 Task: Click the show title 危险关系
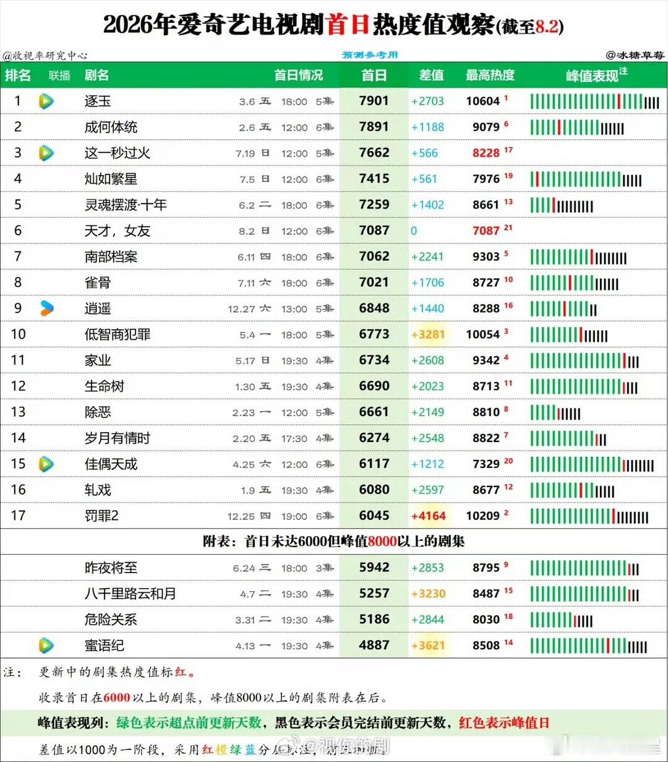[x=111, y=620]
